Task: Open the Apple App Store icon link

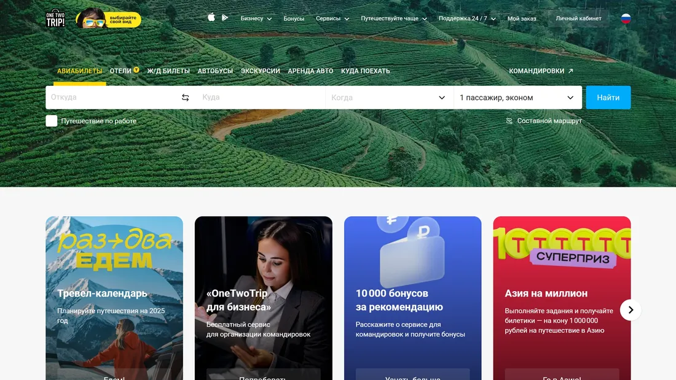Action: pos(211,18)
